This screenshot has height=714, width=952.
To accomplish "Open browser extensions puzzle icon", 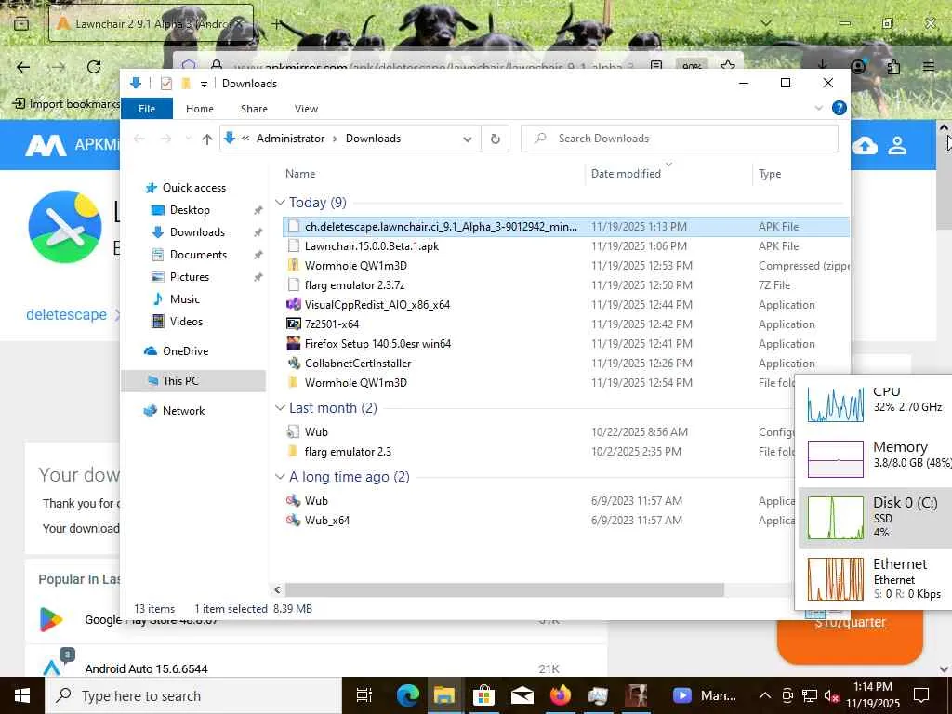I will click(x=893, y=67).
